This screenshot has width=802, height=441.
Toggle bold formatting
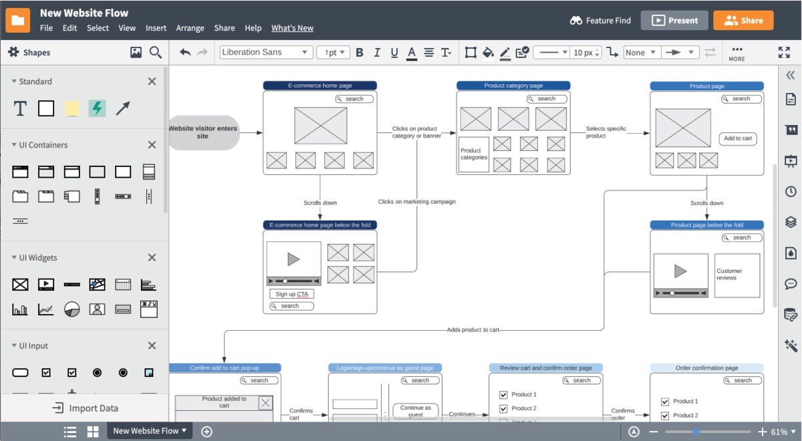click(x=360, y=52)
